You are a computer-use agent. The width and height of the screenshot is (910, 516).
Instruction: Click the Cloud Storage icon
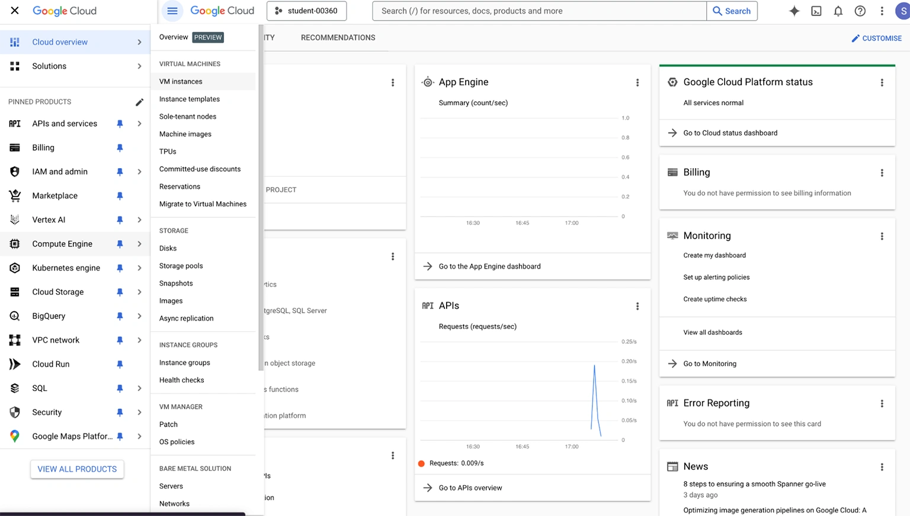(15, 292)
